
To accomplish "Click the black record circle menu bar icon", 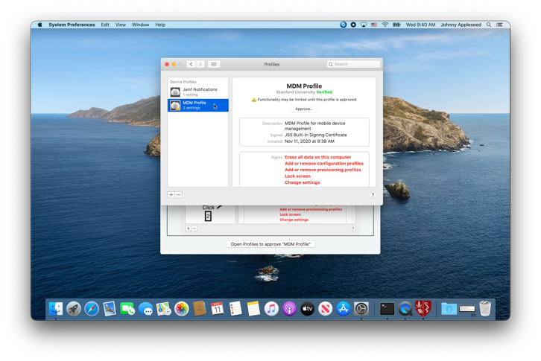I will (x=353, y=25).
